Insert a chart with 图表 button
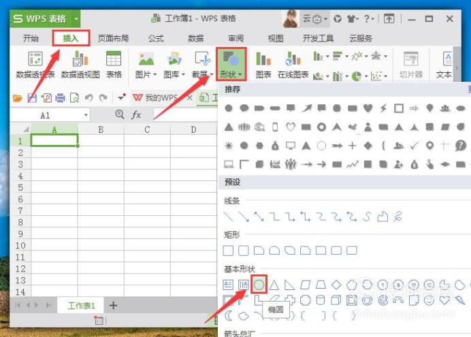This screenshot has height=337, width=471. click(x=263, y=65)
